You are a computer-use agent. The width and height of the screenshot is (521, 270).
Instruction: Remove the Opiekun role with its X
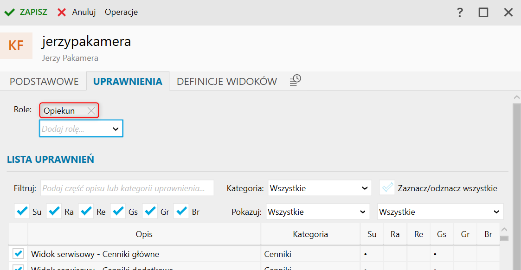[91, 111]
